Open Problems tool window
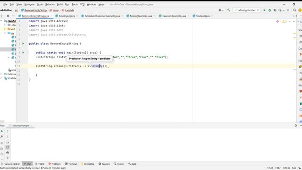The image size is (302, 170). tap(55, 164)
